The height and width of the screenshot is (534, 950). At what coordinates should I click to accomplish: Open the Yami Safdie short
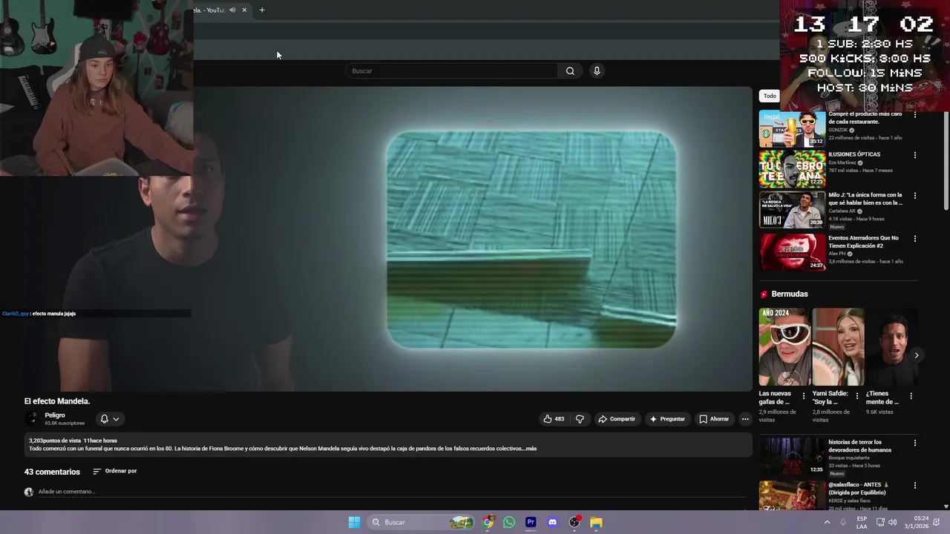[838, 346]
